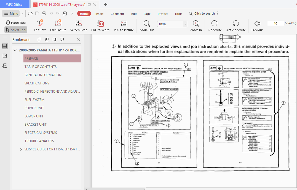The image size is (297, 190).
Task: Open the POWER UNIT bookmark
Action: [x=34, y=108]
